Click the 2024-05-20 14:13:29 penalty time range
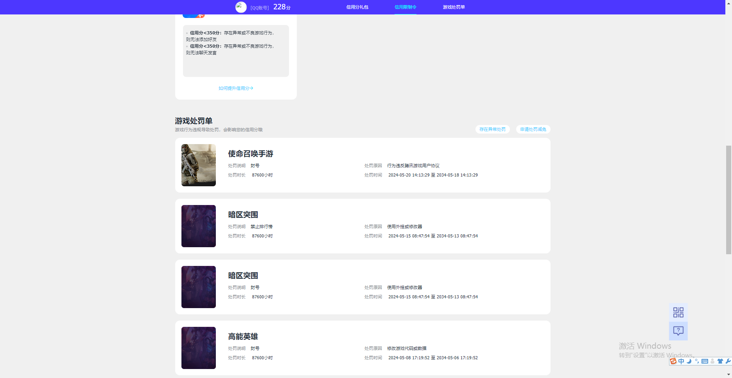The width and height of the screenshot is (732, 378). point(433,175)
